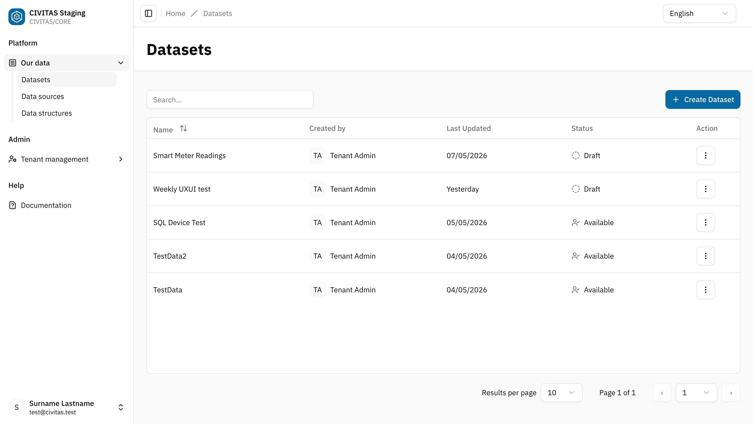Collapse the Our data section
Image resolution: width=753 pixels, height=424 pixels.
(x=121, y=63)
